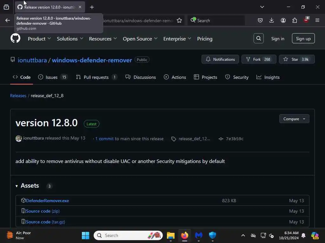
Task: Open the Downloads panel icon
Action: 272,20
